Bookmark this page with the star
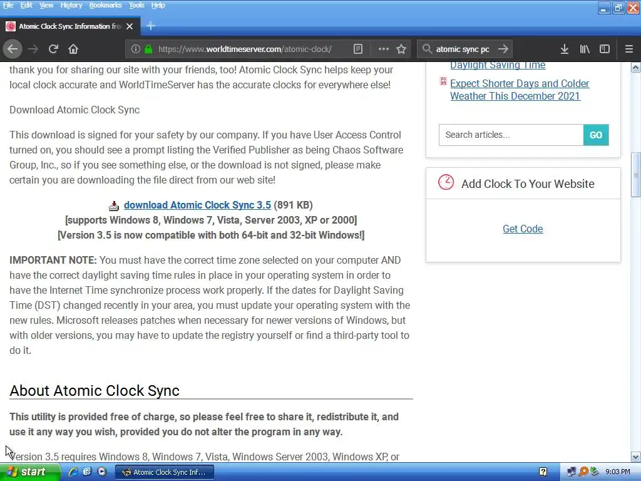The height and width of the screenshot is (481, 641). [401, 49]
